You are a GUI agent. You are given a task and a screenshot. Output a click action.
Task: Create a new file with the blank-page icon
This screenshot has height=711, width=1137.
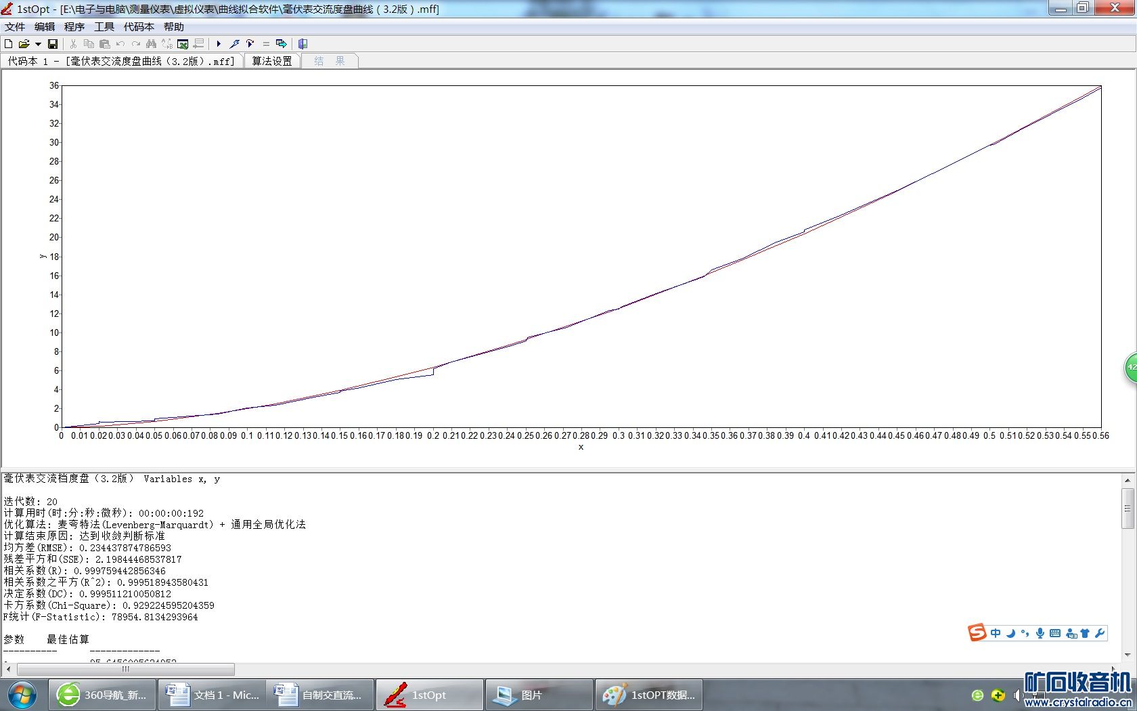[x=9, y=44]
